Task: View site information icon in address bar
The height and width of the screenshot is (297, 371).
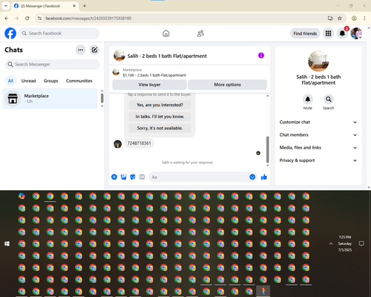Action: pyautogui.click(x=40, y=19)
